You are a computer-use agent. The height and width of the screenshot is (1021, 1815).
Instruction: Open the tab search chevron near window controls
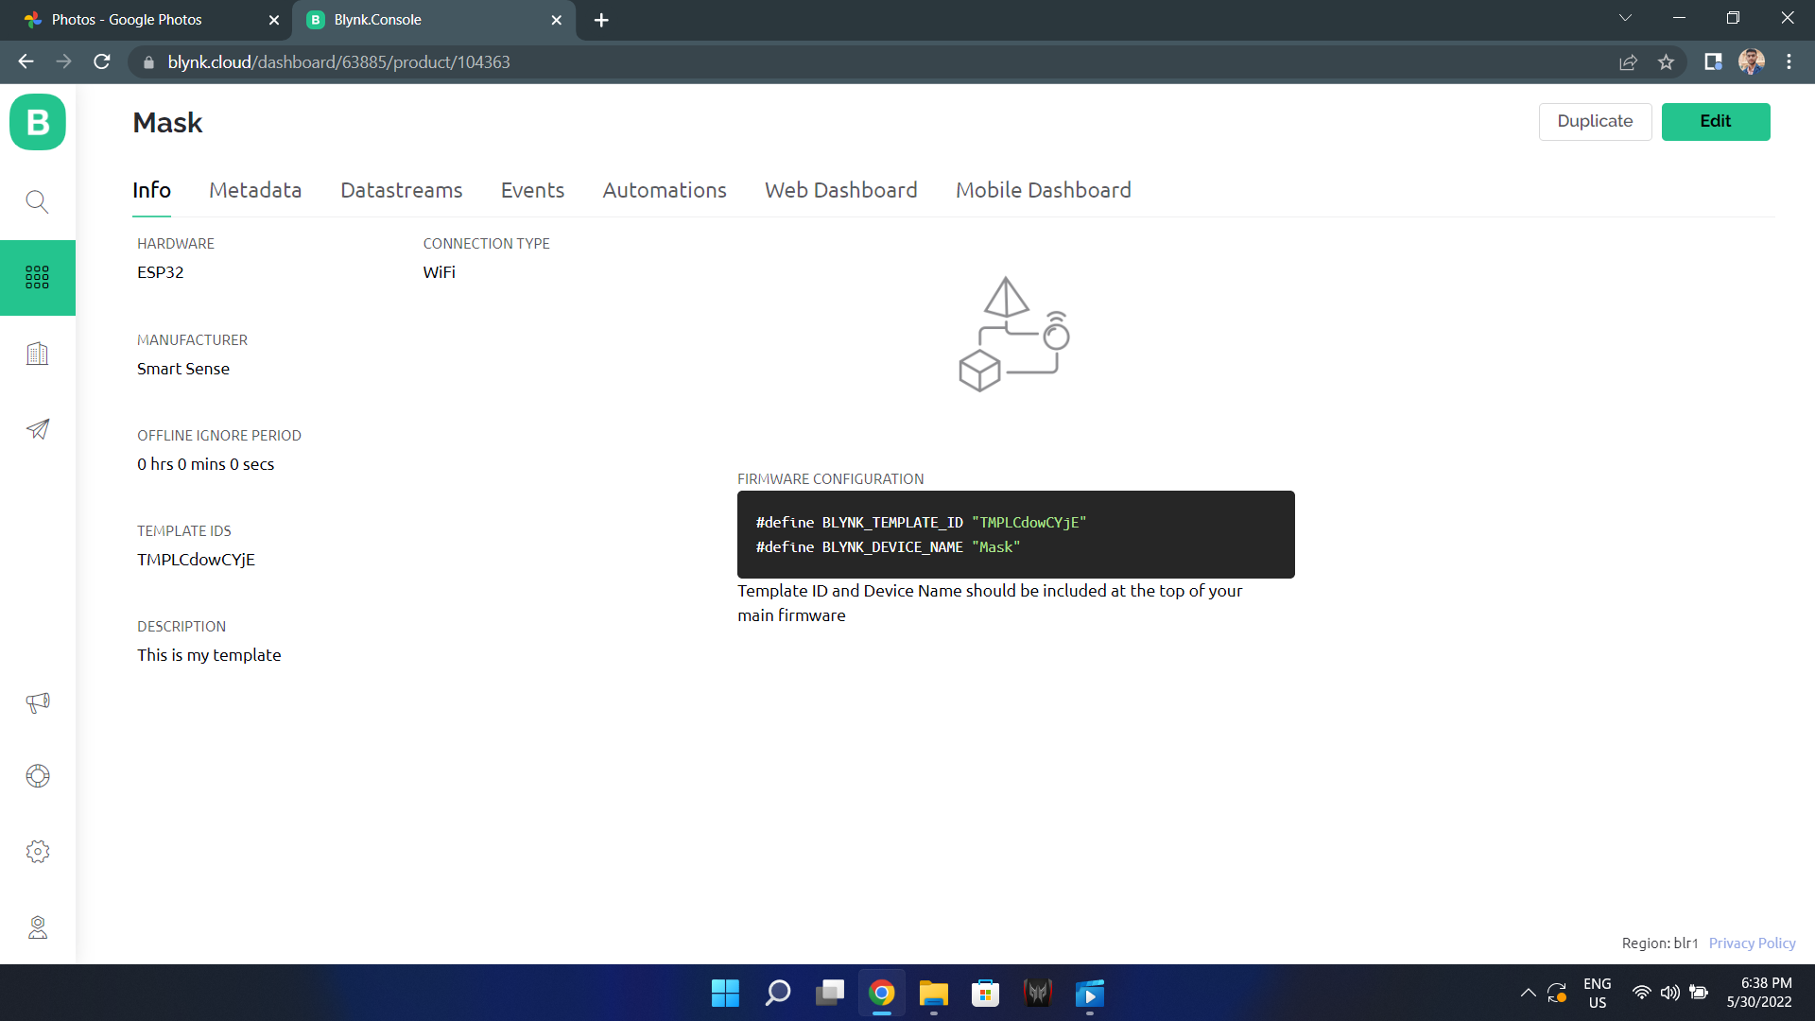(1626, 17)
